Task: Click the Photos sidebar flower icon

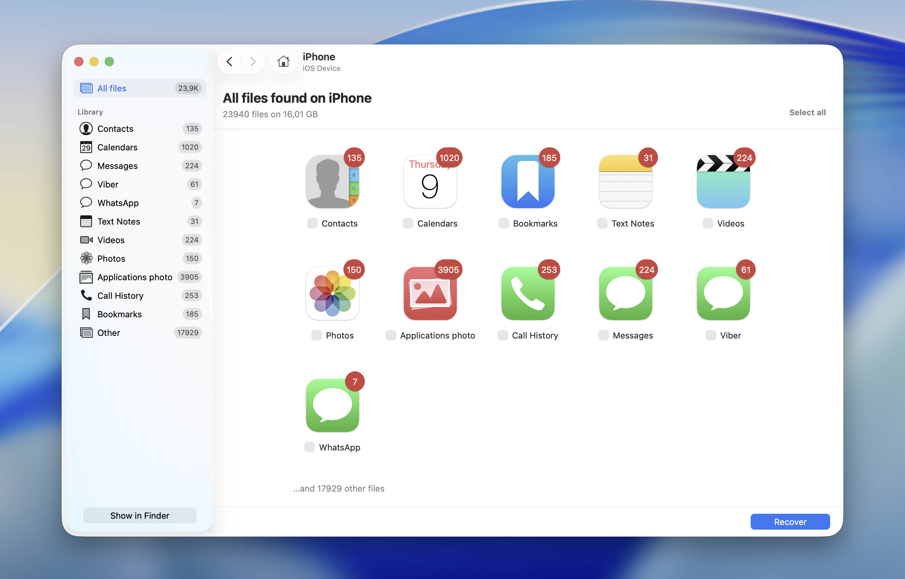Action: 86,258
